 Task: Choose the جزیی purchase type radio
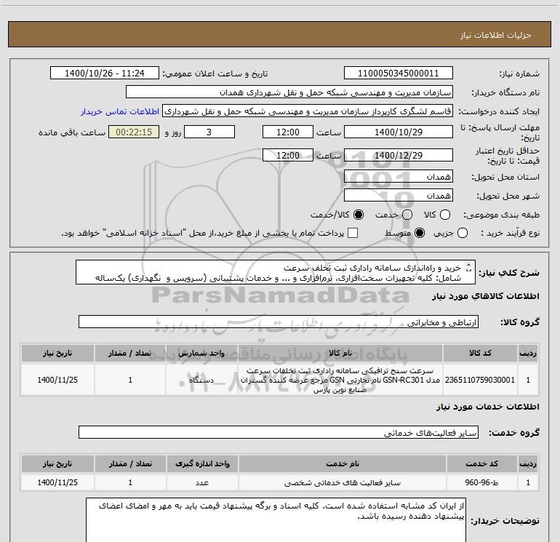463,233
